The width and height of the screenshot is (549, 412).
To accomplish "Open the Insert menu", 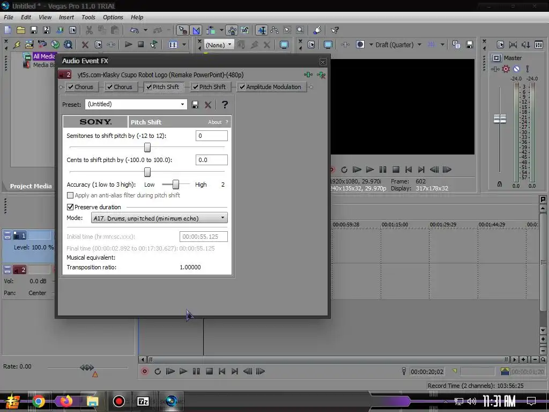I will [x=66, y=17].
